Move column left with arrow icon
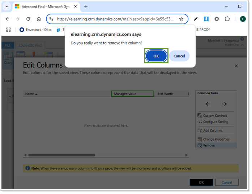The width and height of the screenshot is (252, 194). pyautogui.click(x=208, y=104)
